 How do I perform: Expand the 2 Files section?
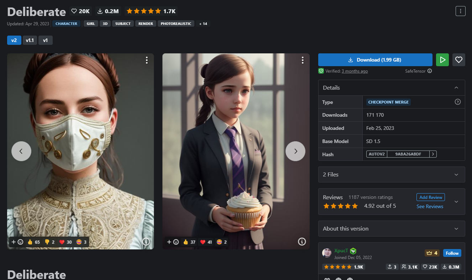tap(392, 174)
